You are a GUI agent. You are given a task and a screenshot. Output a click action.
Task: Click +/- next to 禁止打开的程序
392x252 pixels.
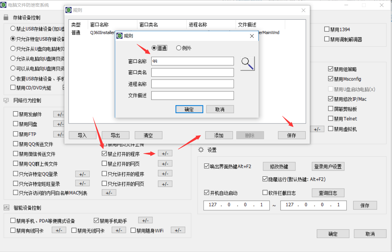coord(165,153)
